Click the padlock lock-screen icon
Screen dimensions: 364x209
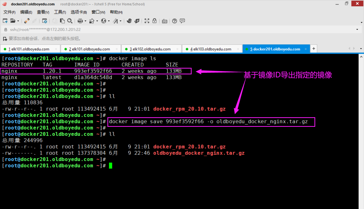pos(154,21)
